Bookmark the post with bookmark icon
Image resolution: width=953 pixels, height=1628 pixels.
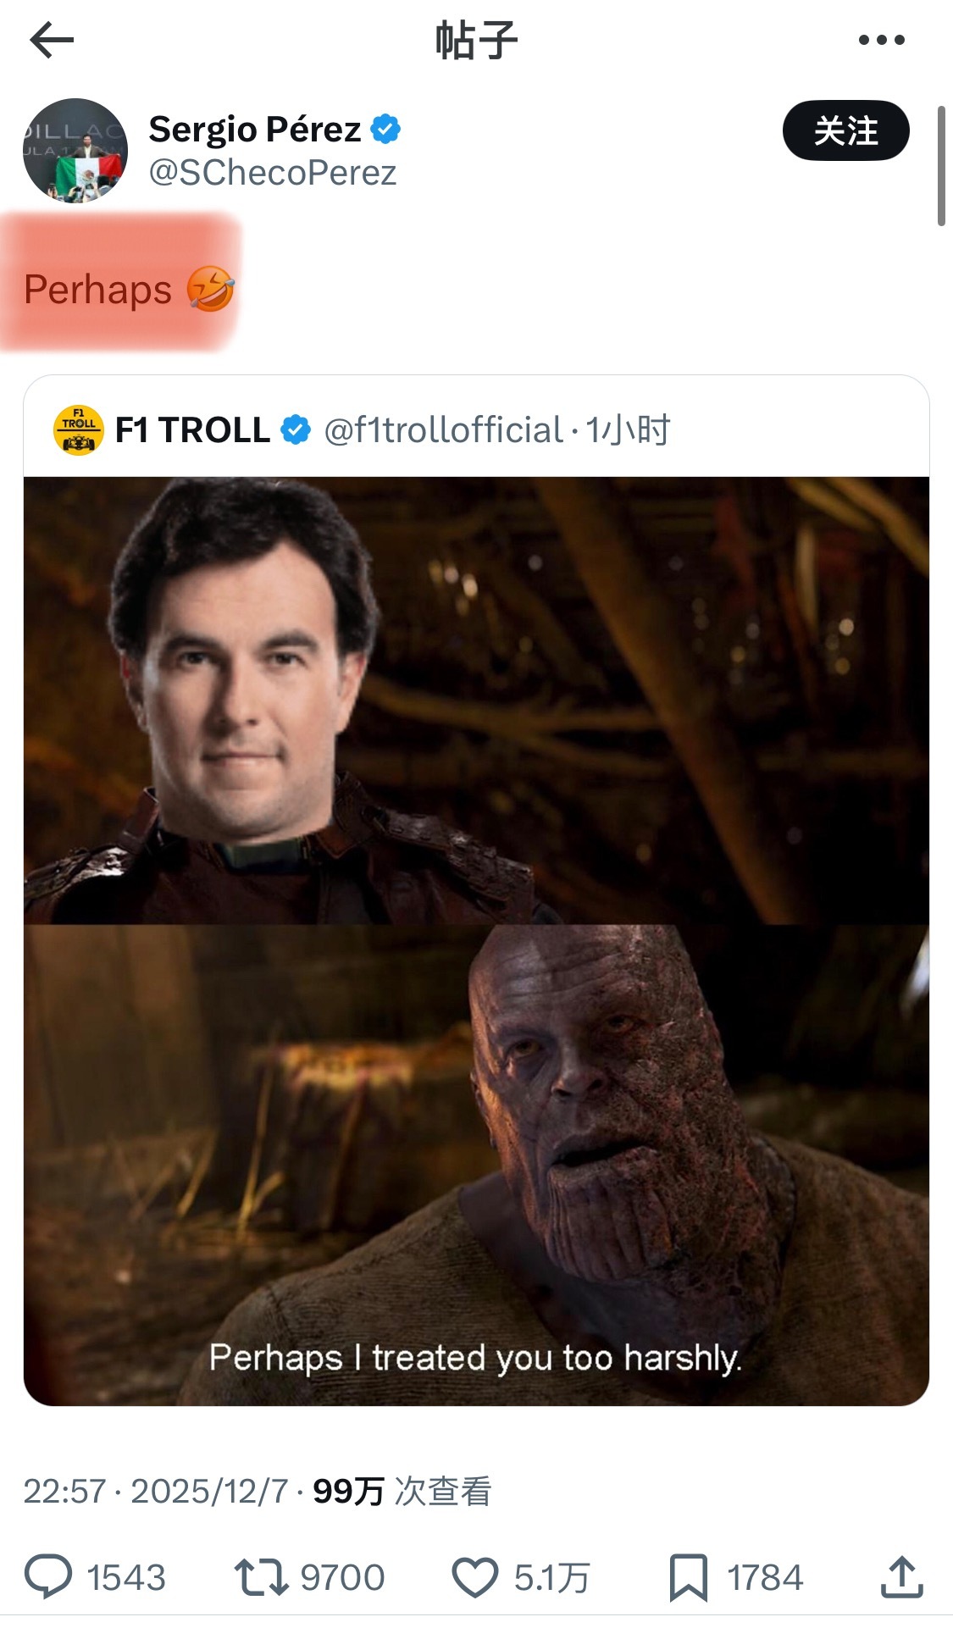[688, 1577]
